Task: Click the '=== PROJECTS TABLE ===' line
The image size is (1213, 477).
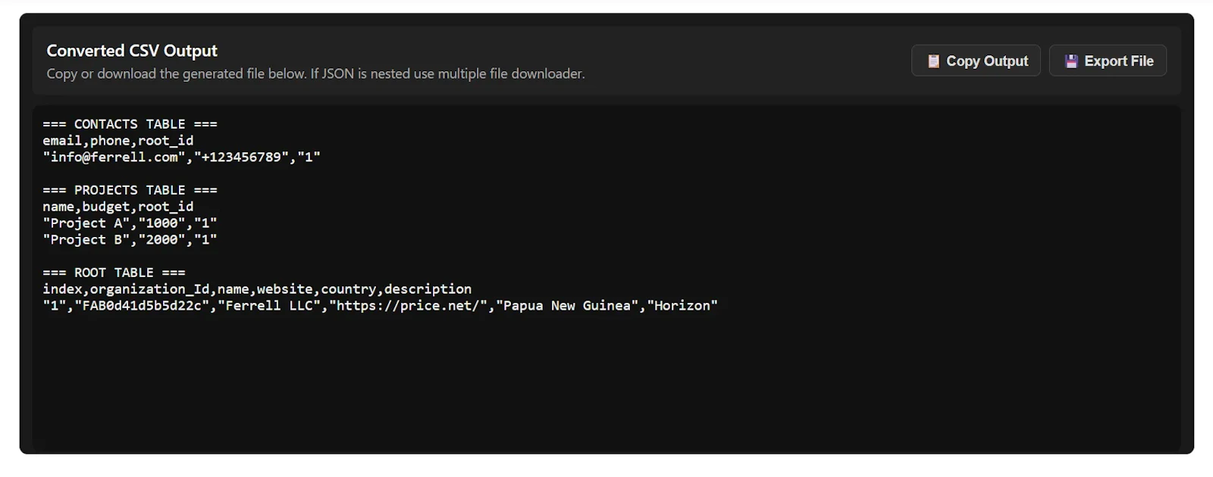Action: coord(130,189)
